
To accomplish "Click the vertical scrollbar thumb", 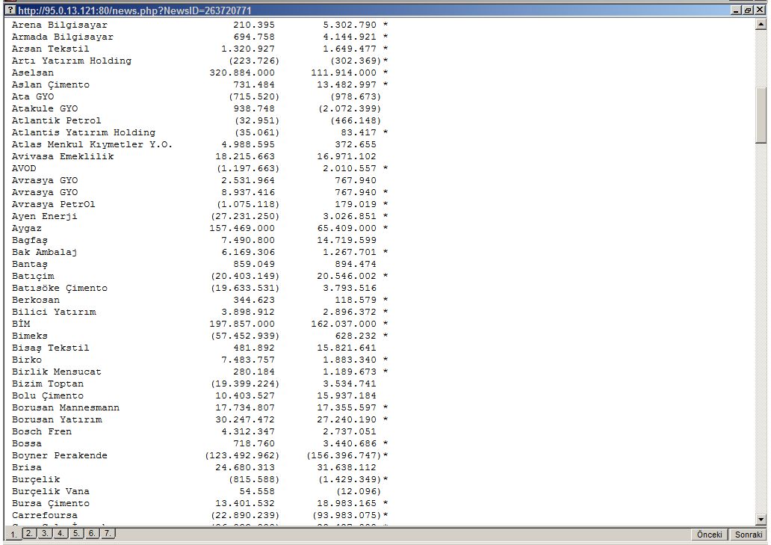I will click(761, 116).
